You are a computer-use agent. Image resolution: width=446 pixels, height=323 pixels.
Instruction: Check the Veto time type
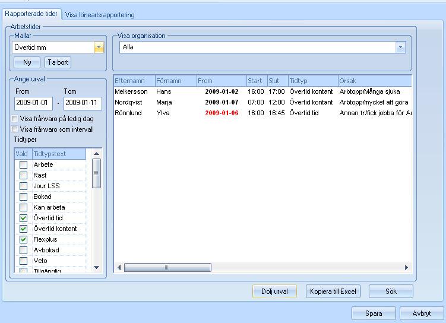click(23, 261)
